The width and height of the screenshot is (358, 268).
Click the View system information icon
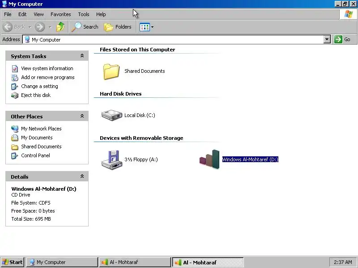15,69
